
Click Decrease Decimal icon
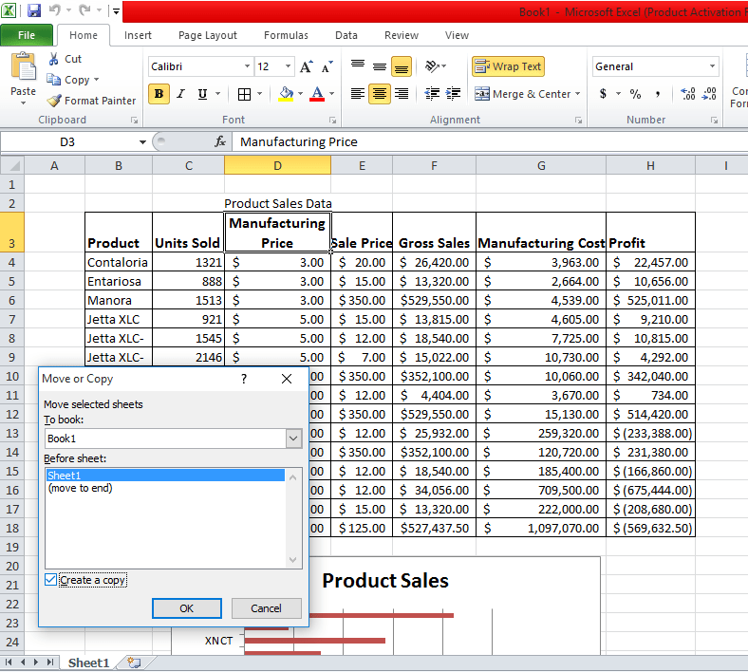[x=709, y=94]
